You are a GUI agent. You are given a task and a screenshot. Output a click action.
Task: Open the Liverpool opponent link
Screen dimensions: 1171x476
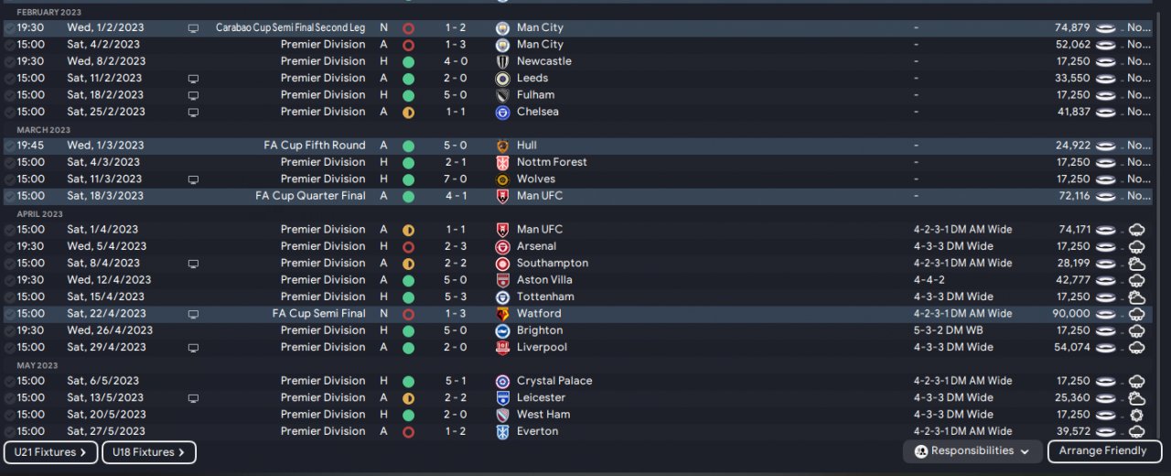coord(542,348)
